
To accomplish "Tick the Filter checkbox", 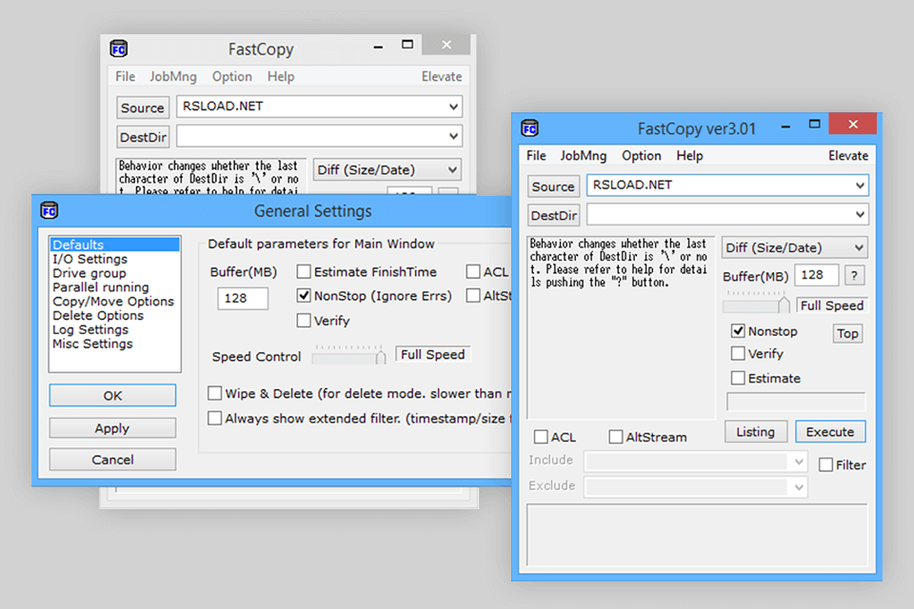I will [x=826, y=465].
